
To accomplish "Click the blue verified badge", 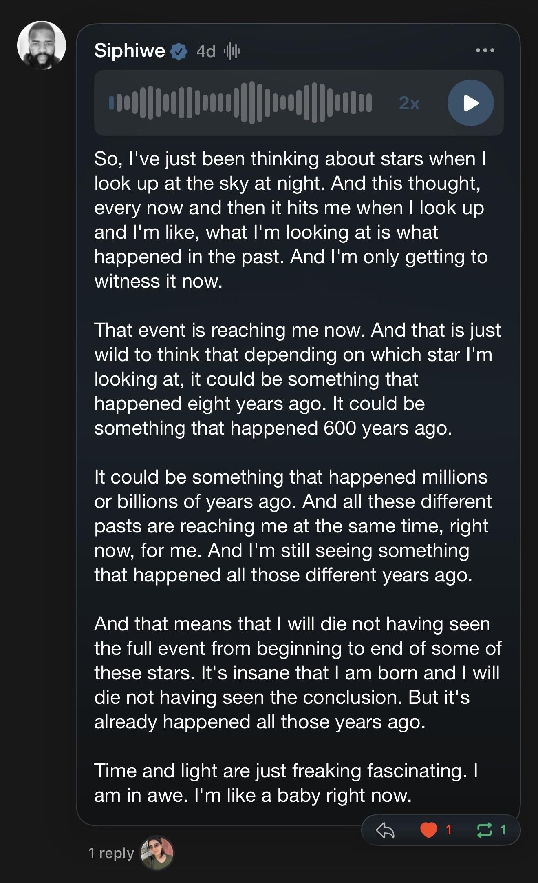I will (x=179, y=51).
